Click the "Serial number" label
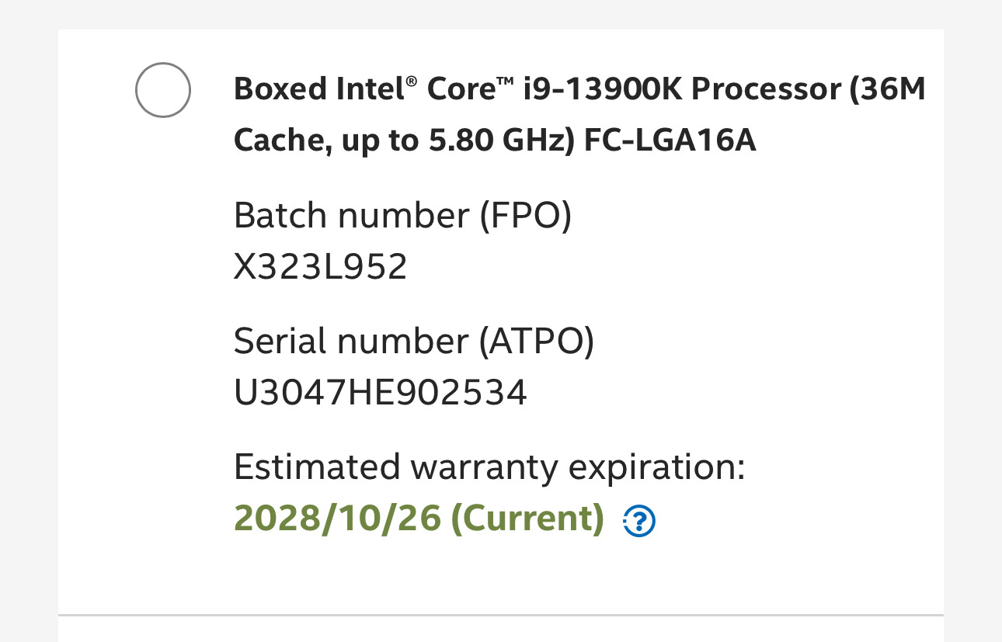The image size is (1002, 642). 350,342
